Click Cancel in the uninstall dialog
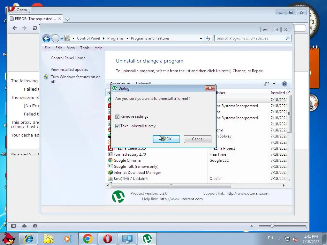The width and height of the screenshot is (327, 245). [x=197, y=139]
